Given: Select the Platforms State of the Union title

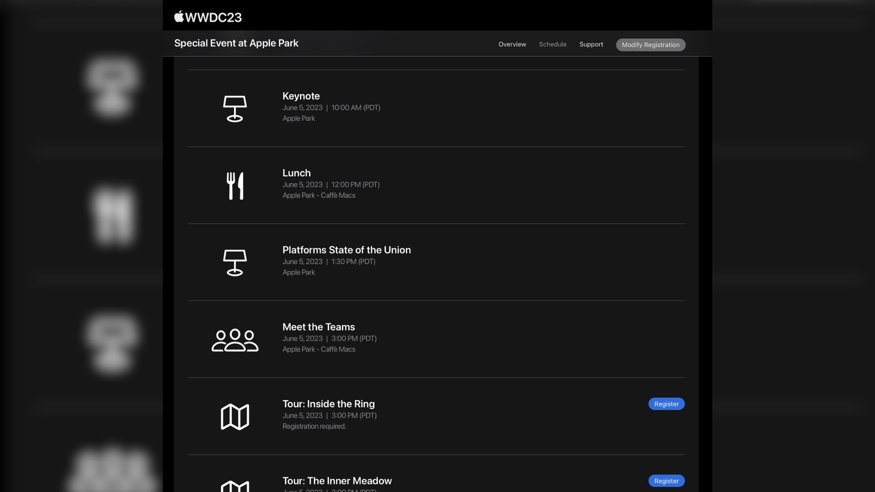Looking at the screenshot, I should coord(346,250).
